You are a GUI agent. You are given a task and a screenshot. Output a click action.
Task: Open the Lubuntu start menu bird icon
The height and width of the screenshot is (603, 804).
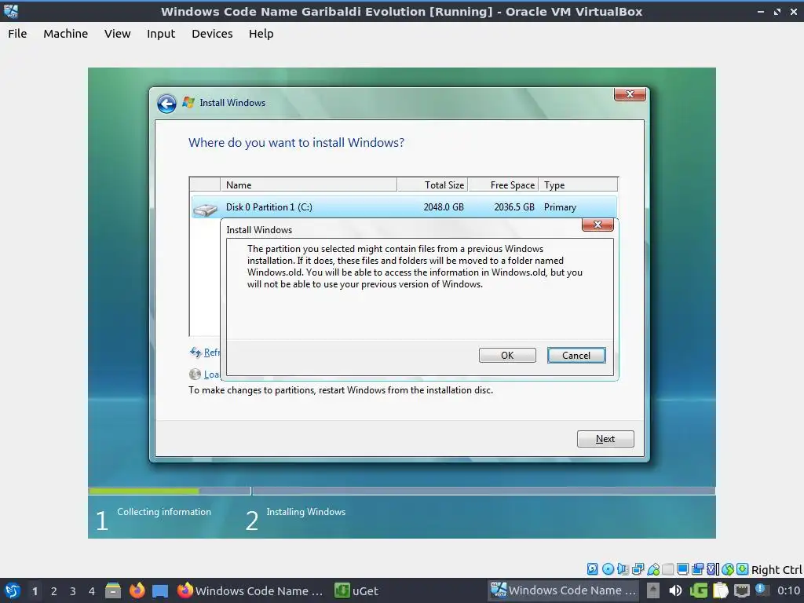pyautogui.click(x=12, y=590)
